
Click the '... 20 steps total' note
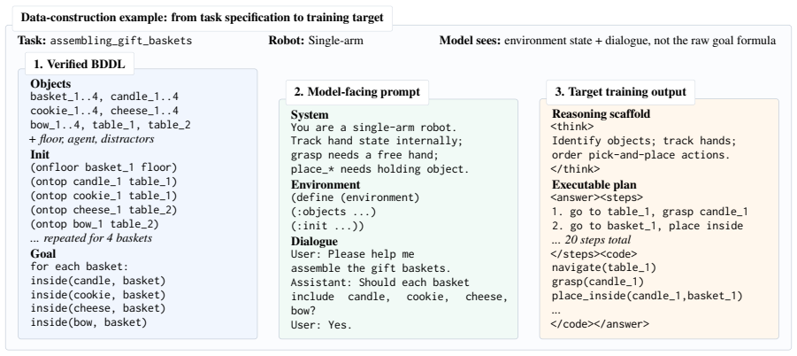coord(591,240)
